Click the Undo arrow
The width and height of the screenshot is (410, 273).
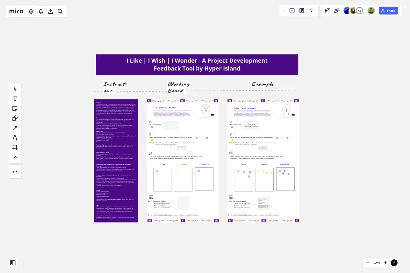click(x=15, y=172)
